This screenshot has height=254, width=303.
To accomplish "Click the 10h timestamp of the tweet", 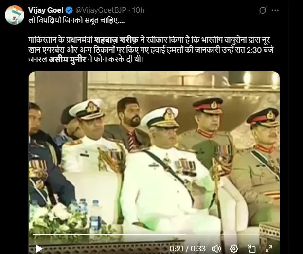I will click(x=138, y=10).
